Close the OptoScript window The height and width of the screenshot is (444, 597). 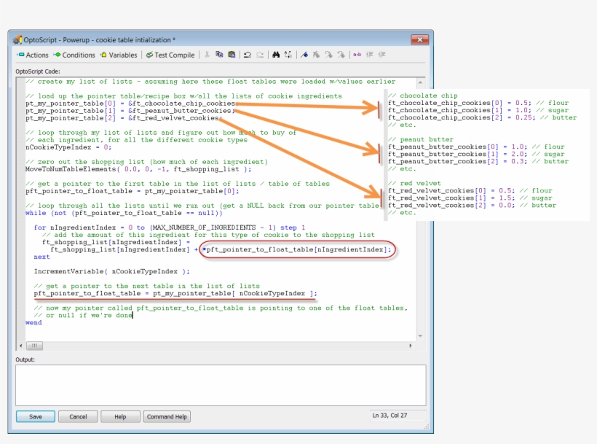coord(419,39)
